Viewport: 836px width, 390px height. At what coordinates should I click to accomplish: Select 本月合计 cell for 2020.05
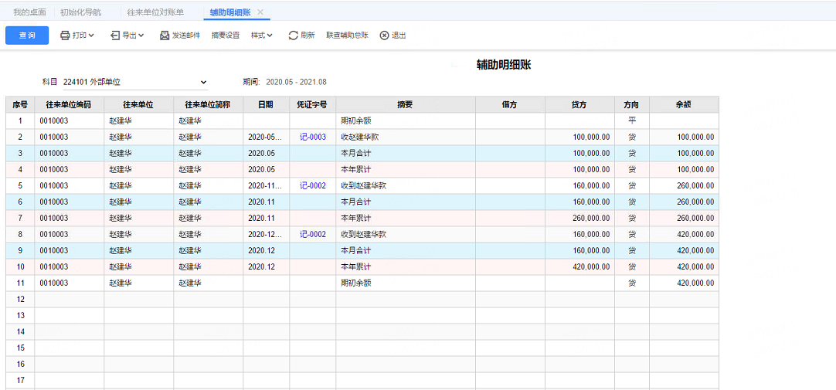coord(405,154)
